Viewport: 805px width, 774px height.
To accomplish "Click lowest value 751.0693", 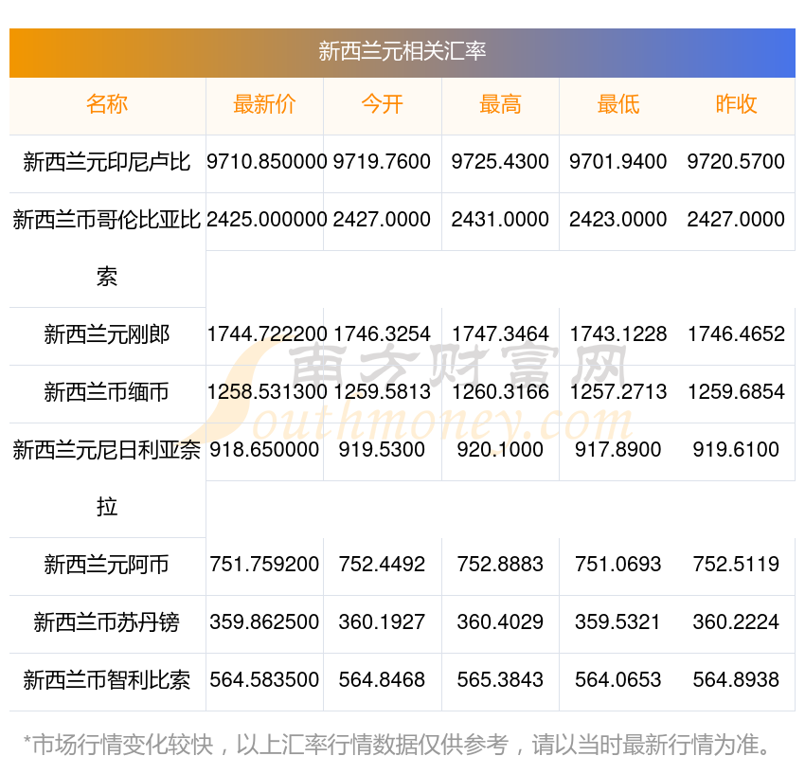I will click(618, 565).
